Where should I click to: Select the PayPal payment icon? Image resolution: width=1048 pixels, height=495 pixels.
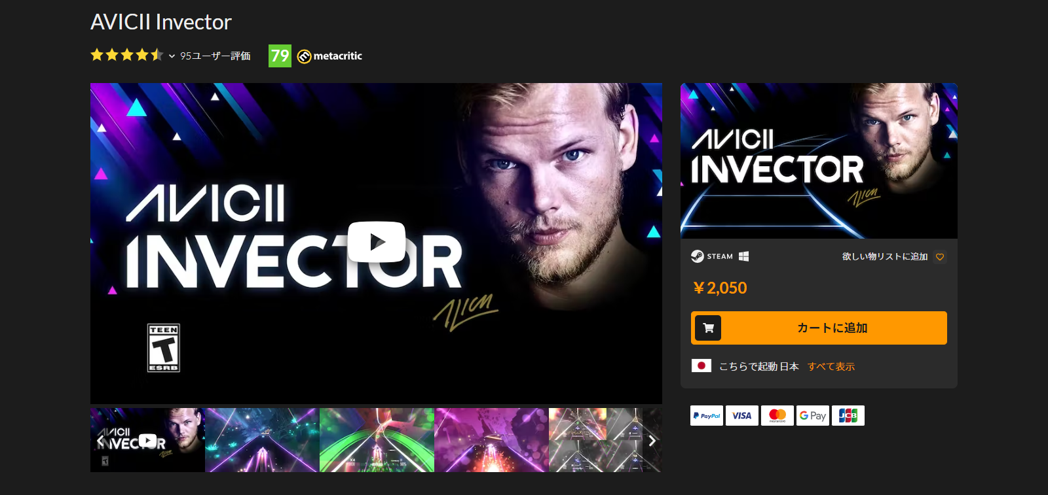click(707, 416)
